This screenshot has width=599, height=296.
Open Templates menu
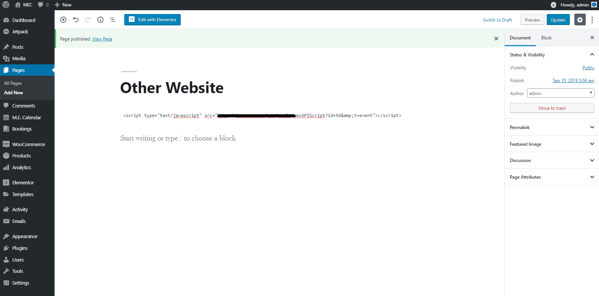(x=27, y=195)
